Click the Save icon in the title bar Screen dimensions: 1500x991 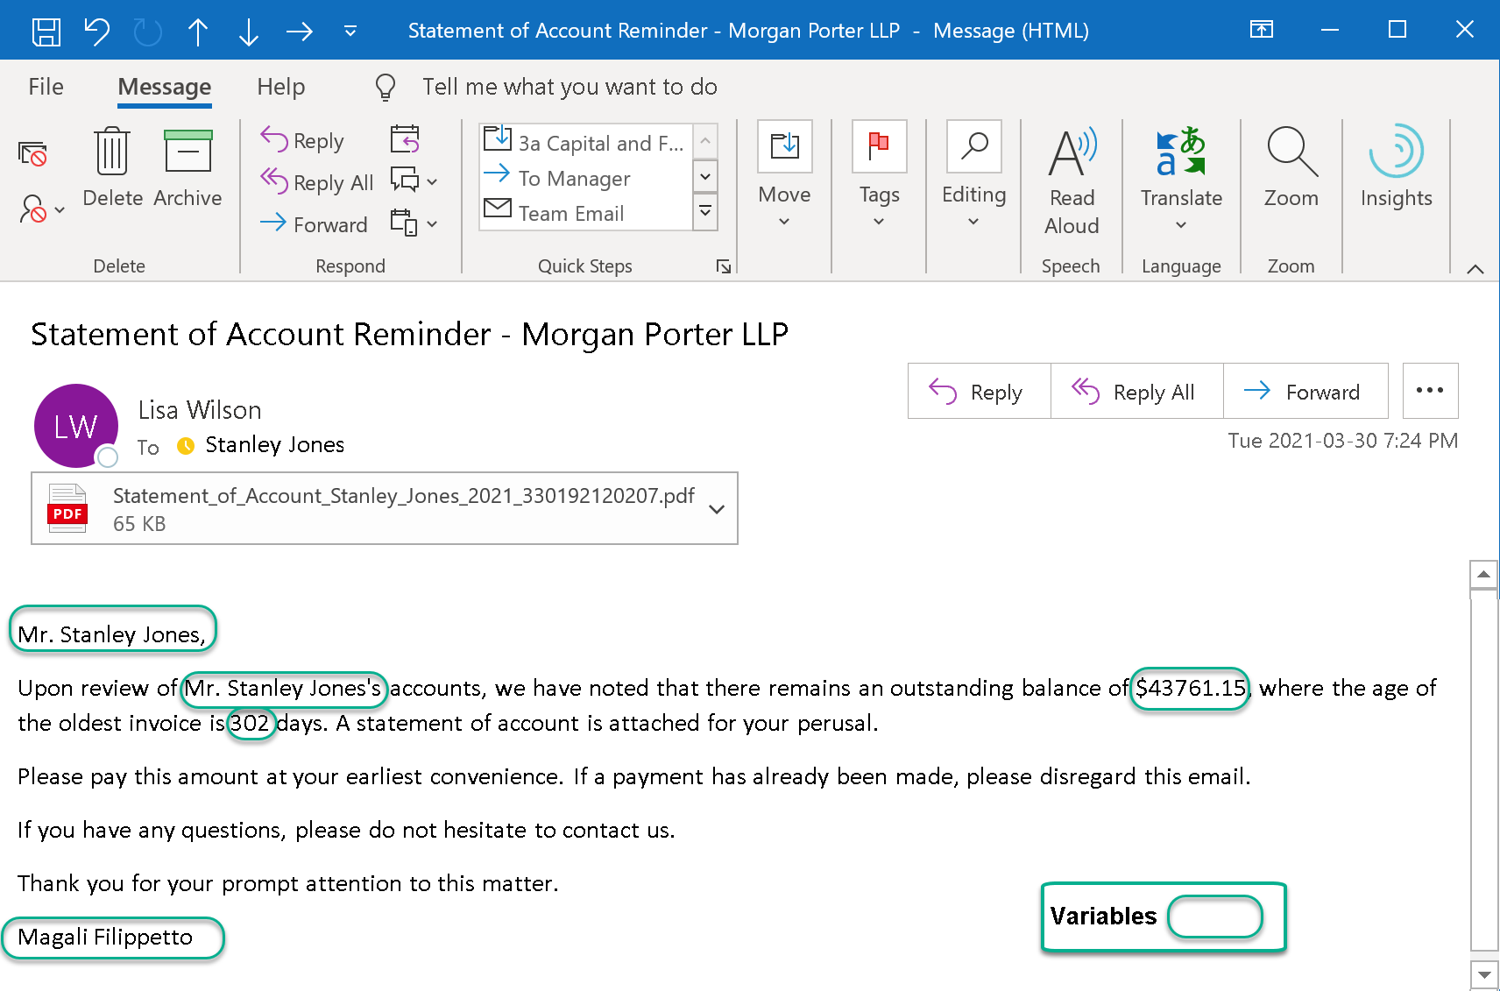(x=46, y=32)
